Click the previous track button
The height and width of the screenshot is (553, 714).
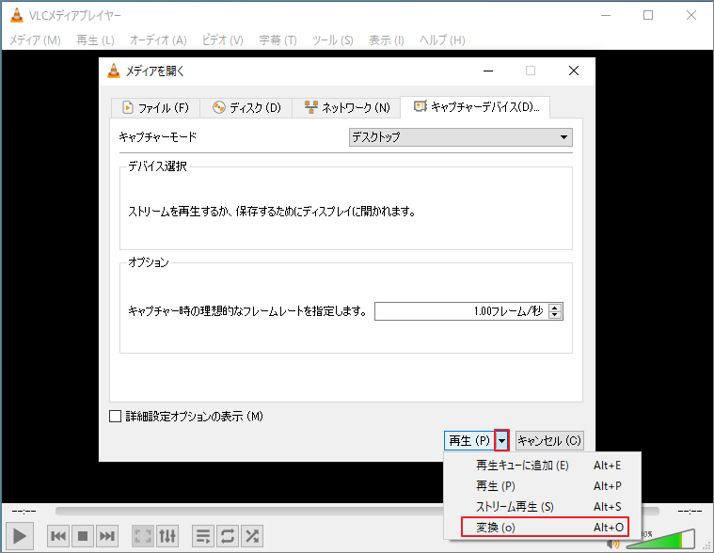pyautogui.click(x=58, y=536)
